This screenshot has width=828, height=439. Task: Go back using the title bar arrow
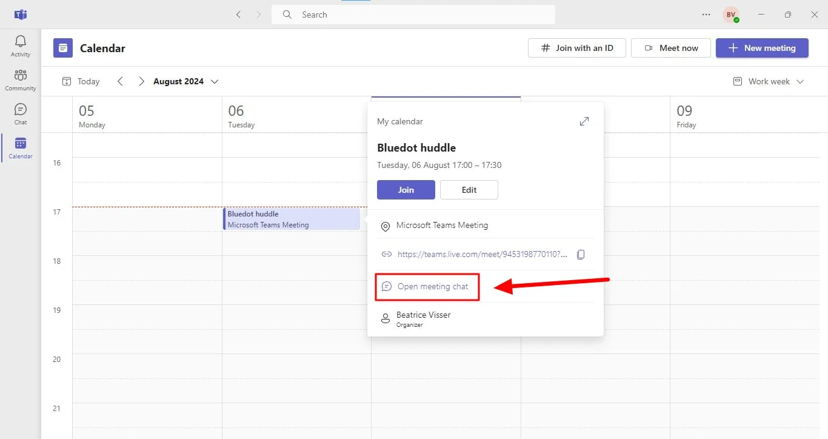pos(239,15)
